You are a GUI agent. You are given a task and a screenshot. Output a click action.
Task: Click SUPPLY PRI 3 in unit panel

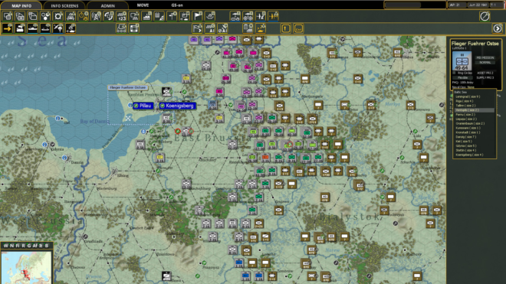(485, 77)
